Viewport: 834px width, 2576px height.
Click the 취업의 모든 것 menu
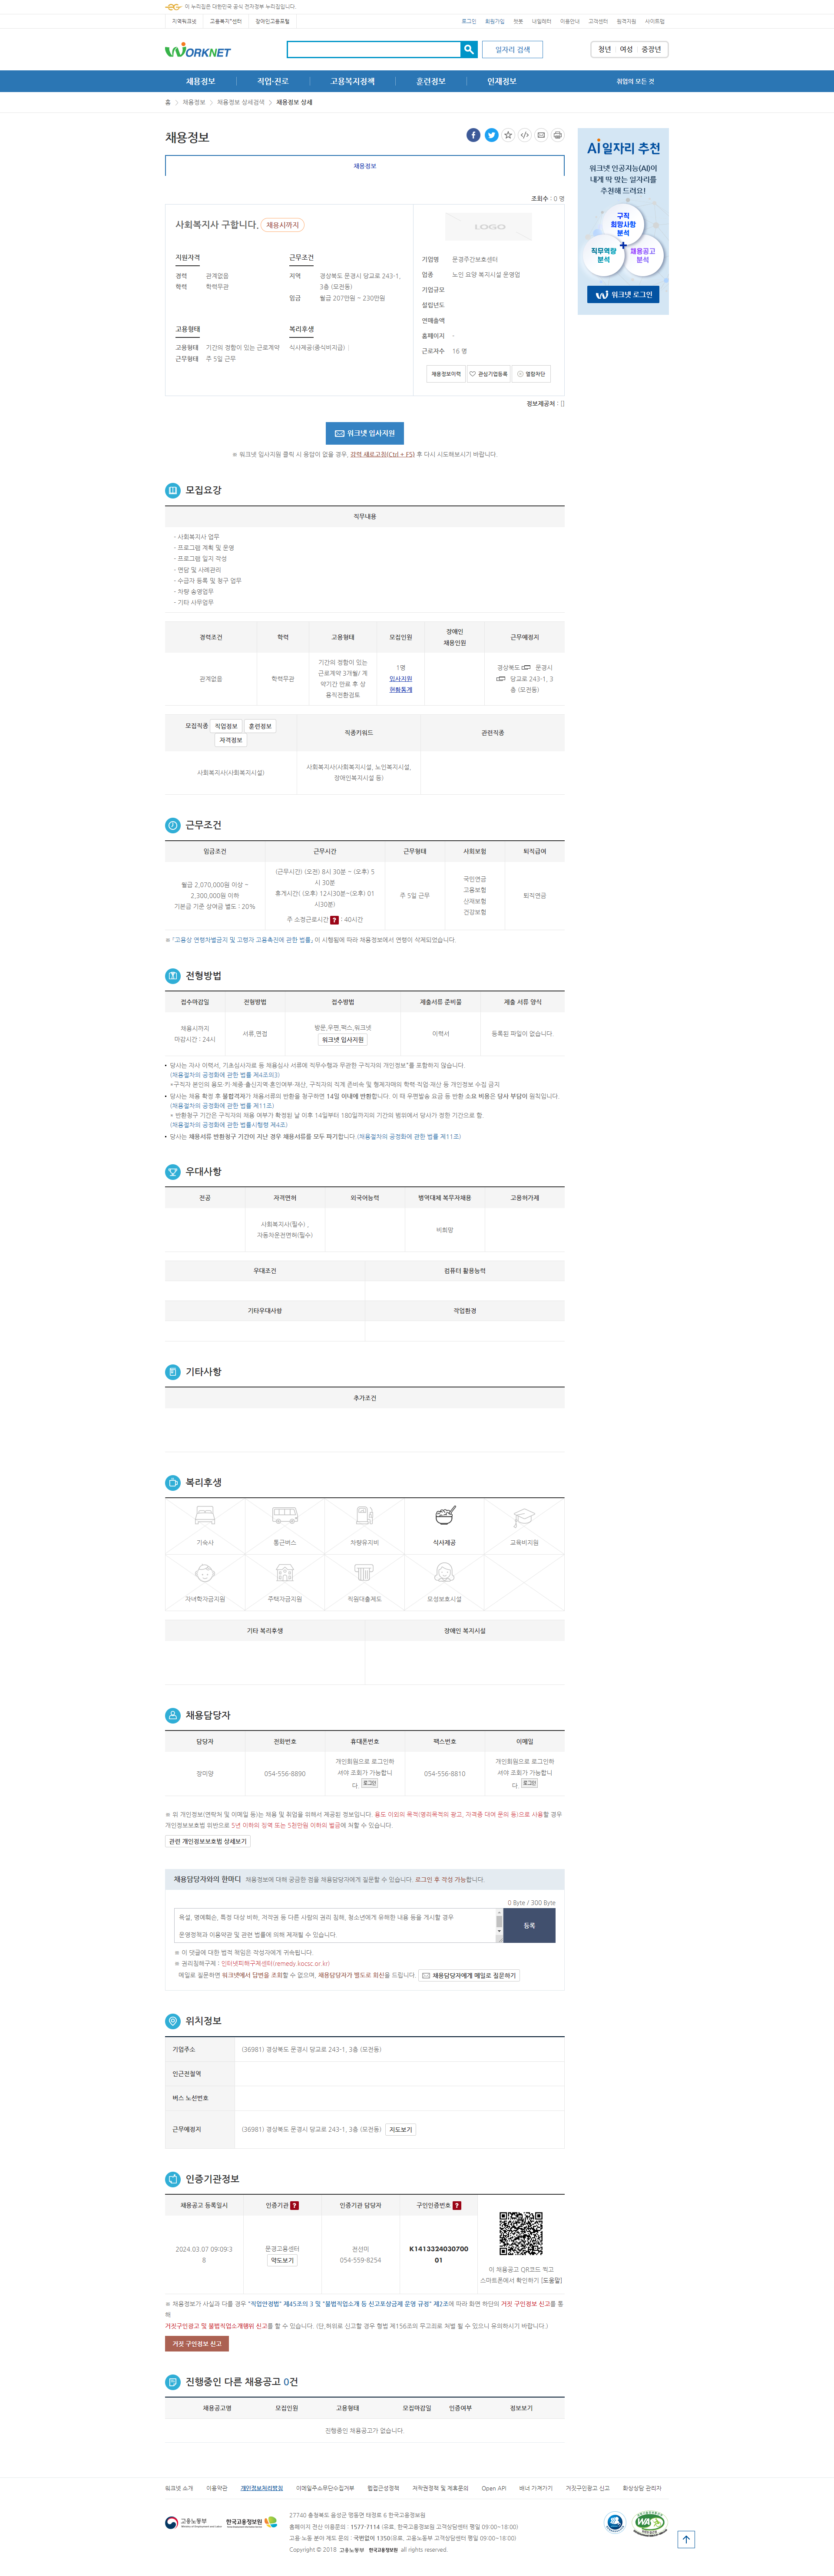[x=635, y=81]
